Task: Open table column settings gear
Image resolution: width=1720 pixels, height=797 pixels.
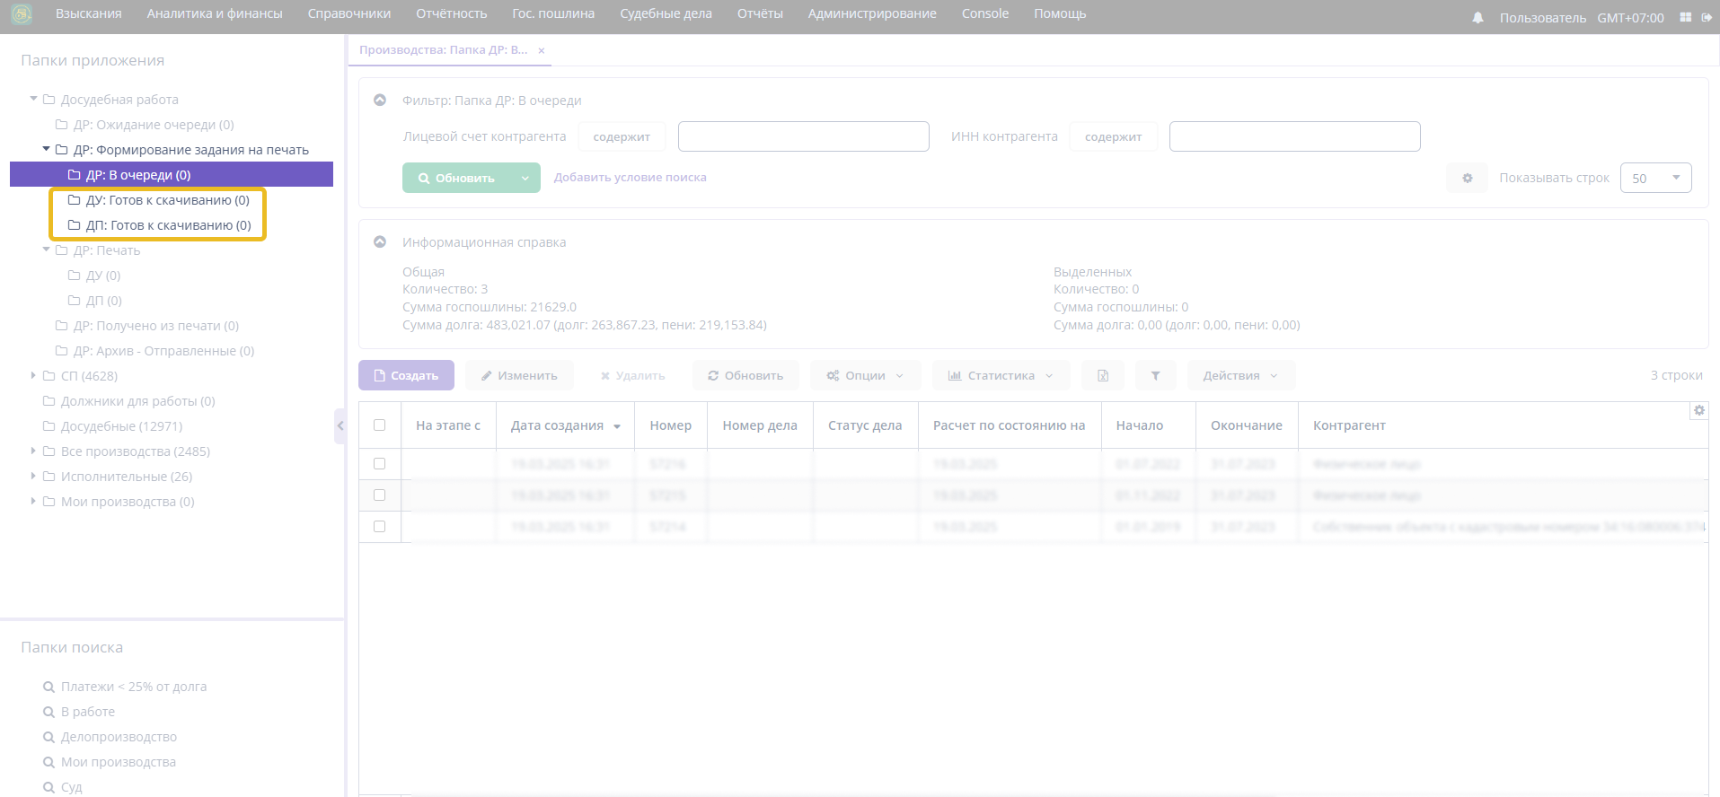Action: coord(1698,410)
